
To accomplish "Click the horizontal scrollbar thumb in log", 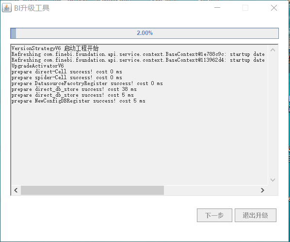I will (92, 190).
